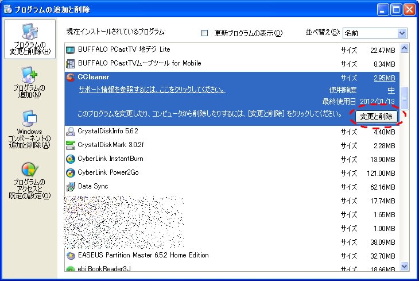This screenshot has height=281, width=419.
Task: Click the 変更と削除 button for CCleaner
Action: pyautogui.click(x=376, y=117)
